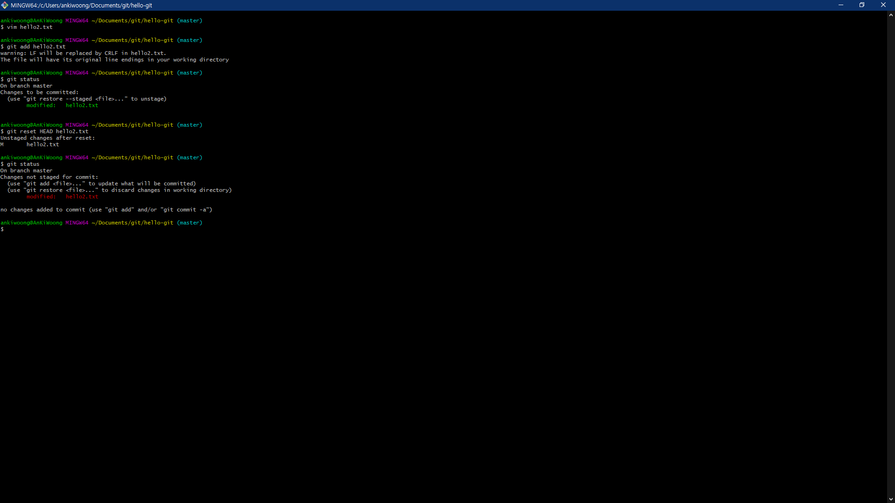Viewport: 895px width, 503px height.
Task: Minimize the MINGW64 terminal window
Action: (841, 5)
